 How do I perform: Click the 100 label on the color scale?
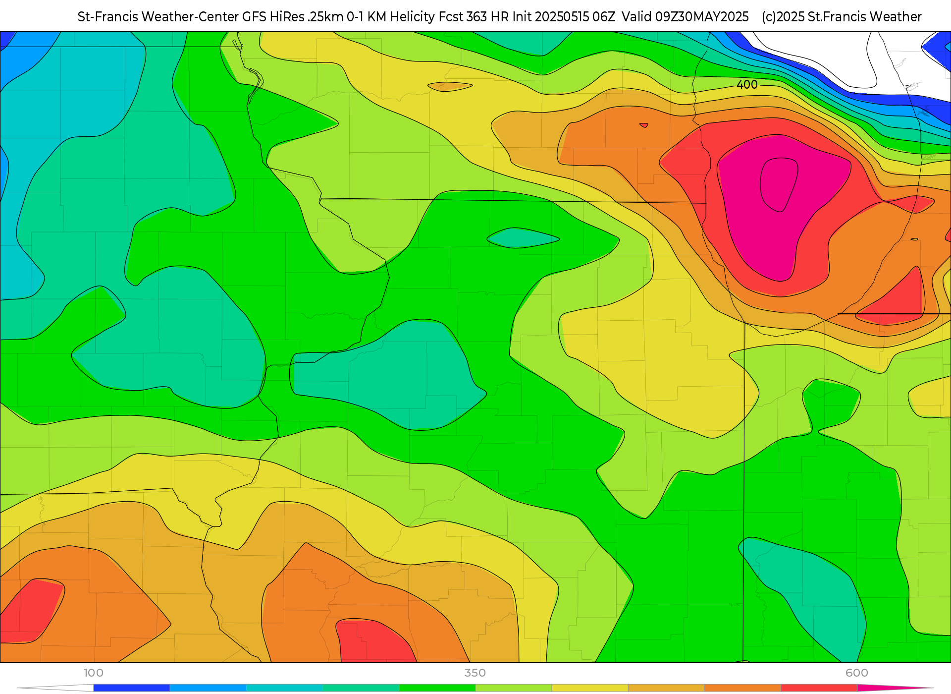(x=93, y=673)
